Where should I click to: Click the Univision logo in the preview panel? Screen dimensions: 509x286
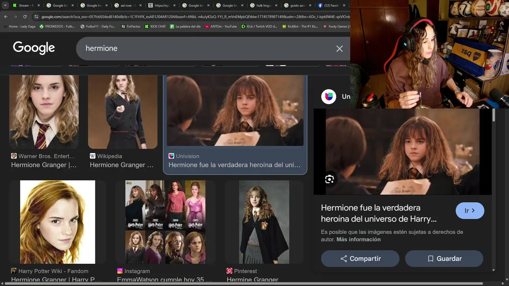click(328, 97)
